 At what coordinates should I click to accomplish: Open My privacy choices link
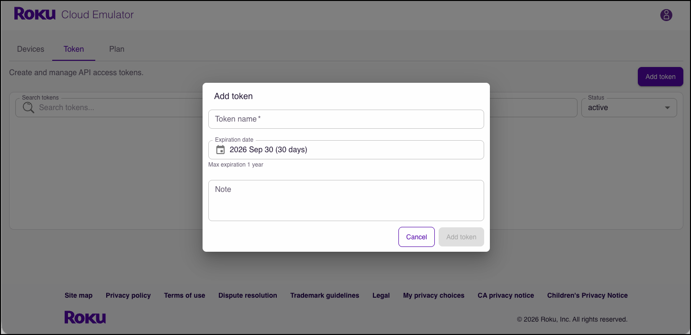(x=434, y=295)
